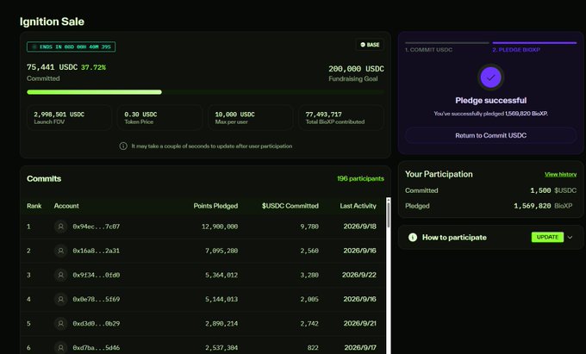
Task: Click the Total BioXP contributed stat card
Action: click(341, 118)
